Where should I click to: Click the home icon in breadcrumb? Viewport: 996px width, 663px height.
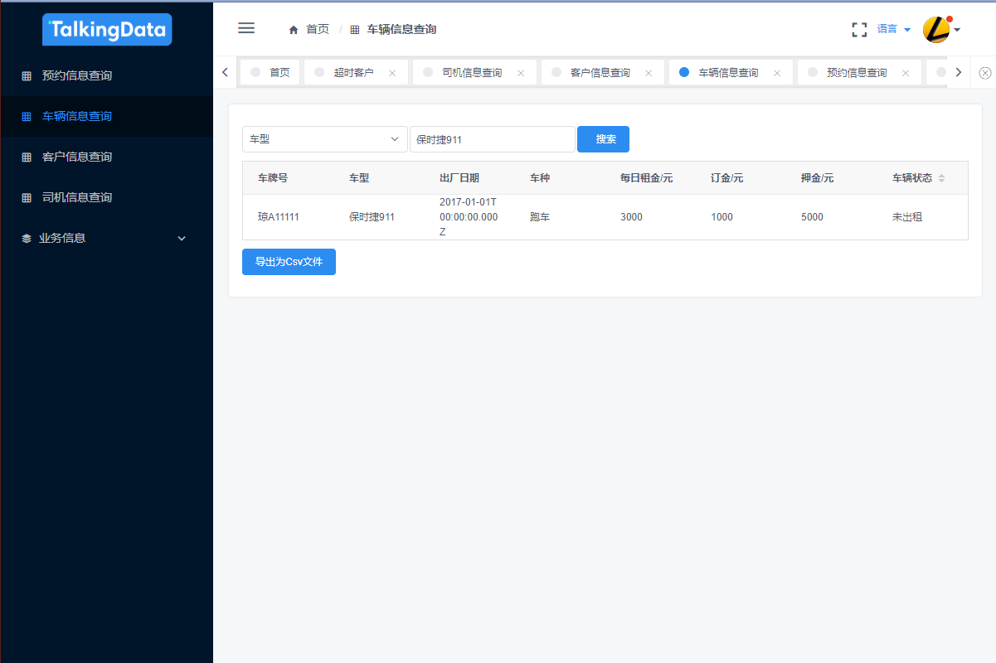293,30
